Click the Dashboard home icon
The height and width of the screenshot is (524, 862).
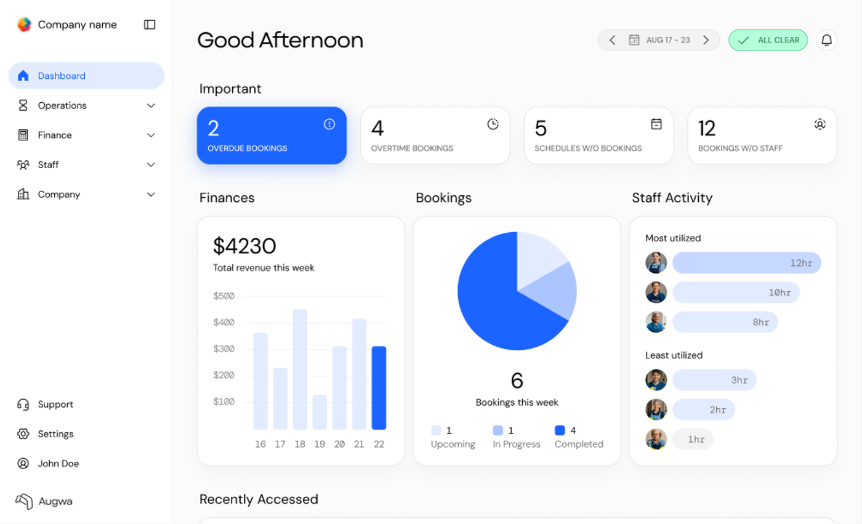[23, 76]
